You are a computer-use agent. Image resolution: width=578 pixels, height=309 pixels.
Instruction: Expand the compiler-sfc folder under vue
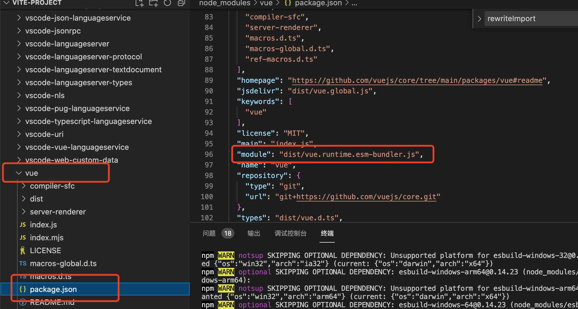(24, 186)
